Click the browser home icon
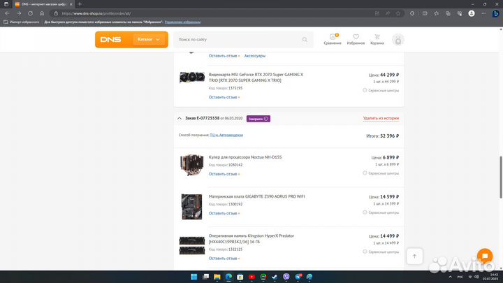This screenshot has height=283, width=503. coord(42,13)
